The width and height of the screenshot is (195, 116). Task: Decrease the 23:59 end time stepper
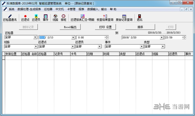pos(184,38)
